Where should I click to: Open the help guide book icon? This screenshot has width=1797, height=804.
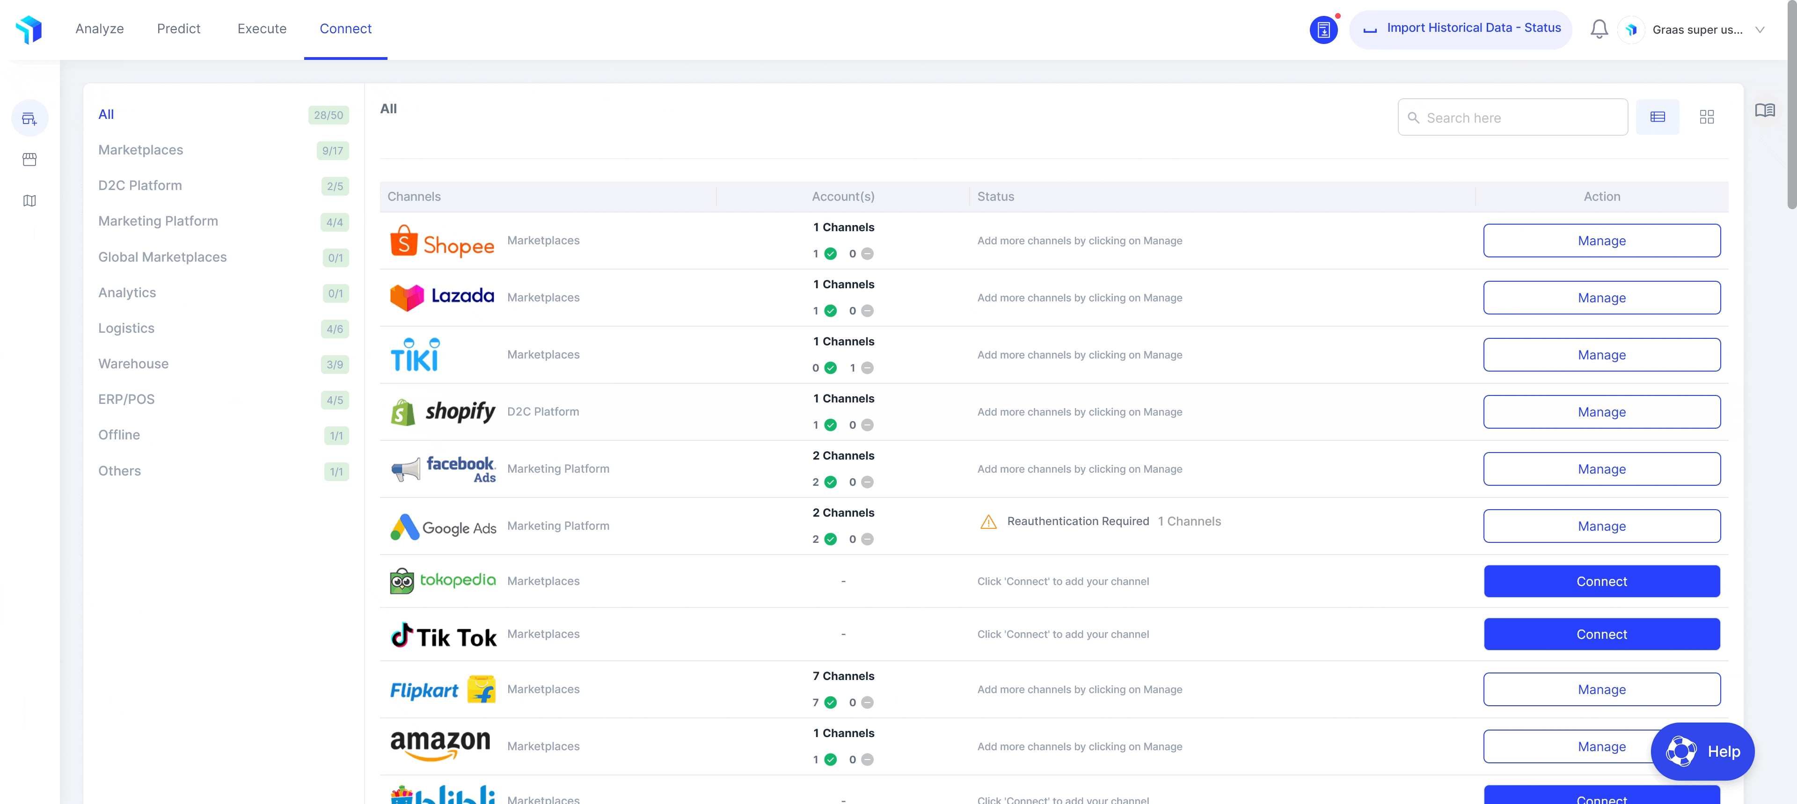[1765, 110]
